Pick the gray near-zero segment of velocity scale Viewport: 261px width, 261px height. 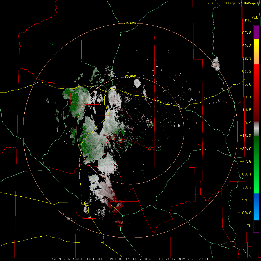pyautogui.click(x=256, y=129)
